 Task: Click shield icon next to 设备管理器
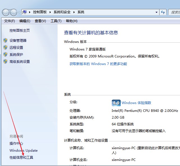(x=5, y=40)
